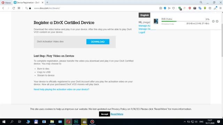This screenshot has height=125, width=223.
Task: Open Speed Dial start page grid
Action: coord(19,8)
